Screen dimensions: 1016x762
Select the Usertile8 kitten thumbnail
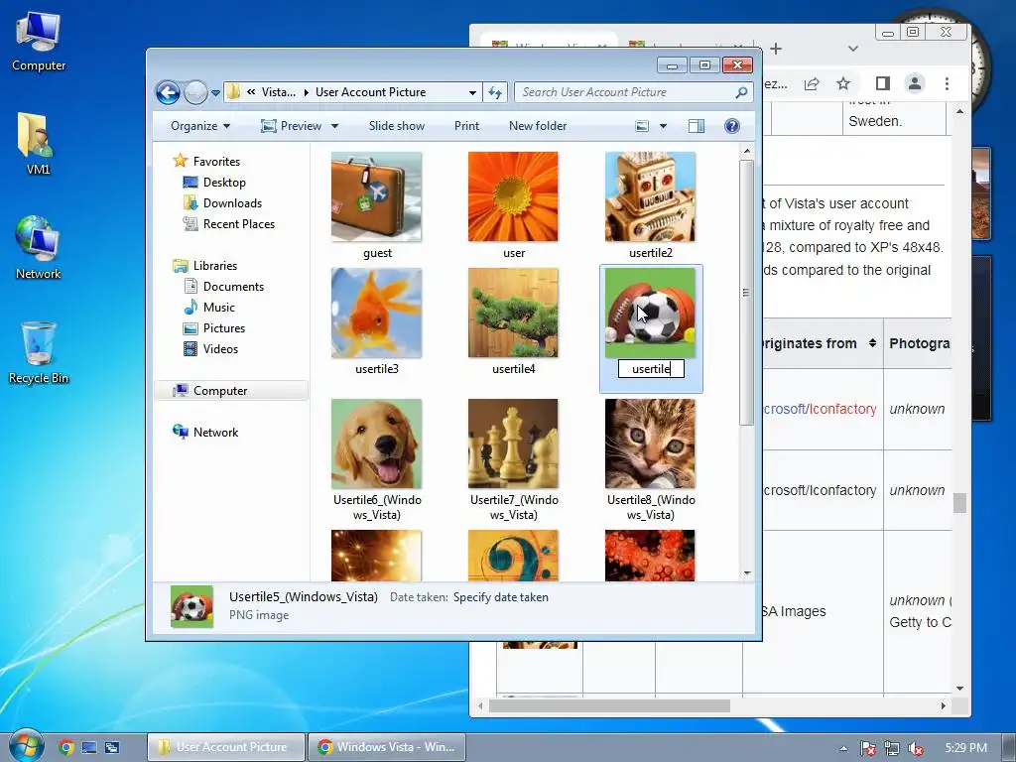click(650, 444)
